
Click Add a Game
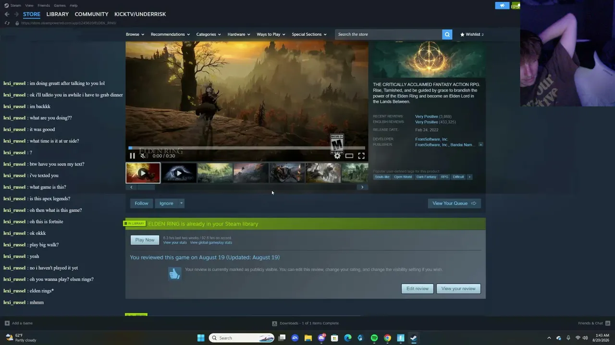pos(19,323)
